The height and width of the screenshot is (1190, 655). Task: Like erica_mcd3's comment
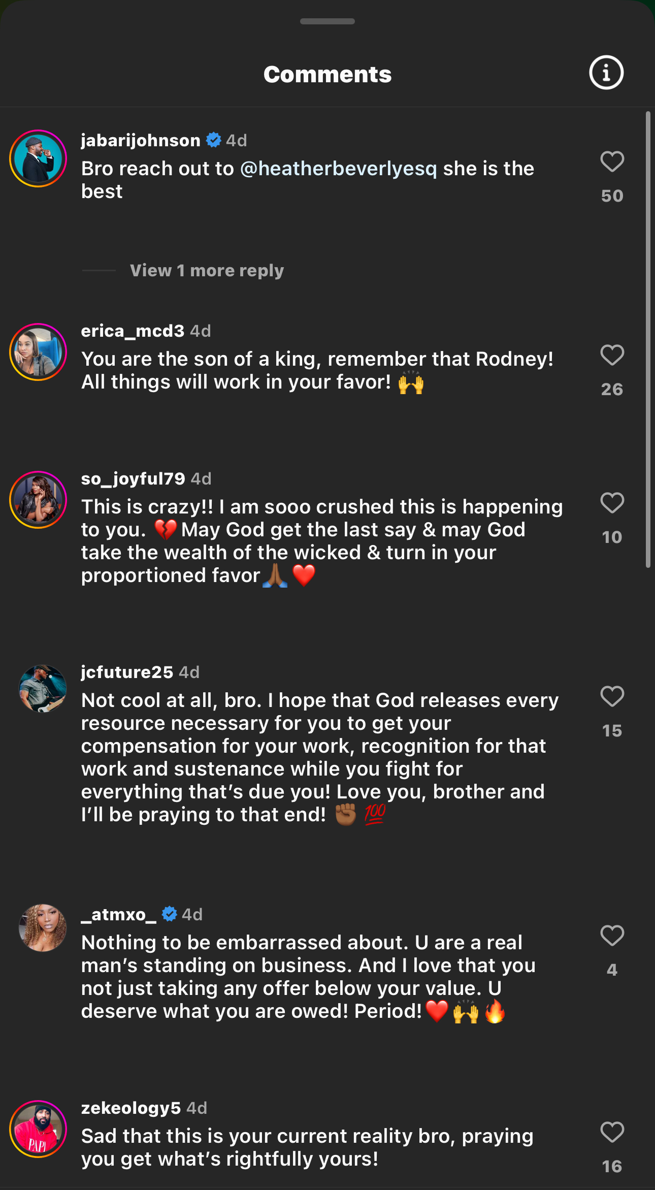612,355
